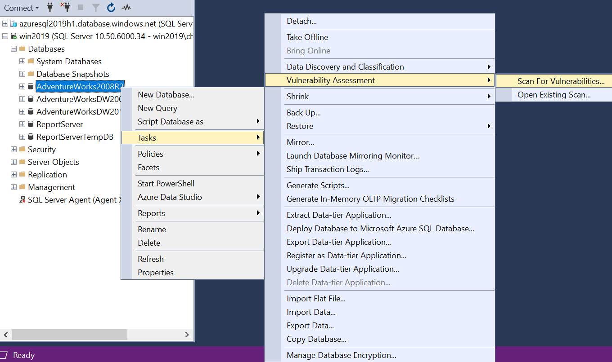Image resolution: width=612 pixels, height=362 pixels.
Task: Click the horizontal scrollbar right arrow
Action: pos(187,335)
